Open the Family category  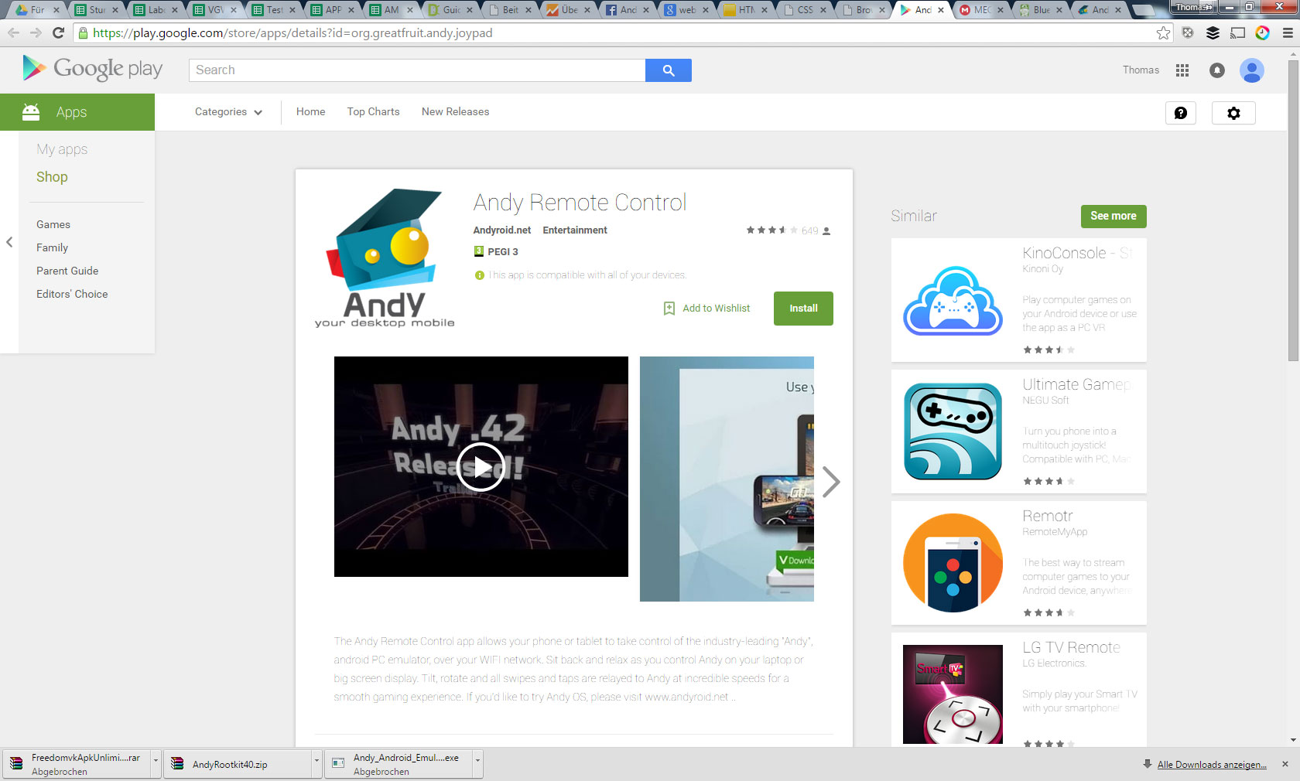(52, 247)
